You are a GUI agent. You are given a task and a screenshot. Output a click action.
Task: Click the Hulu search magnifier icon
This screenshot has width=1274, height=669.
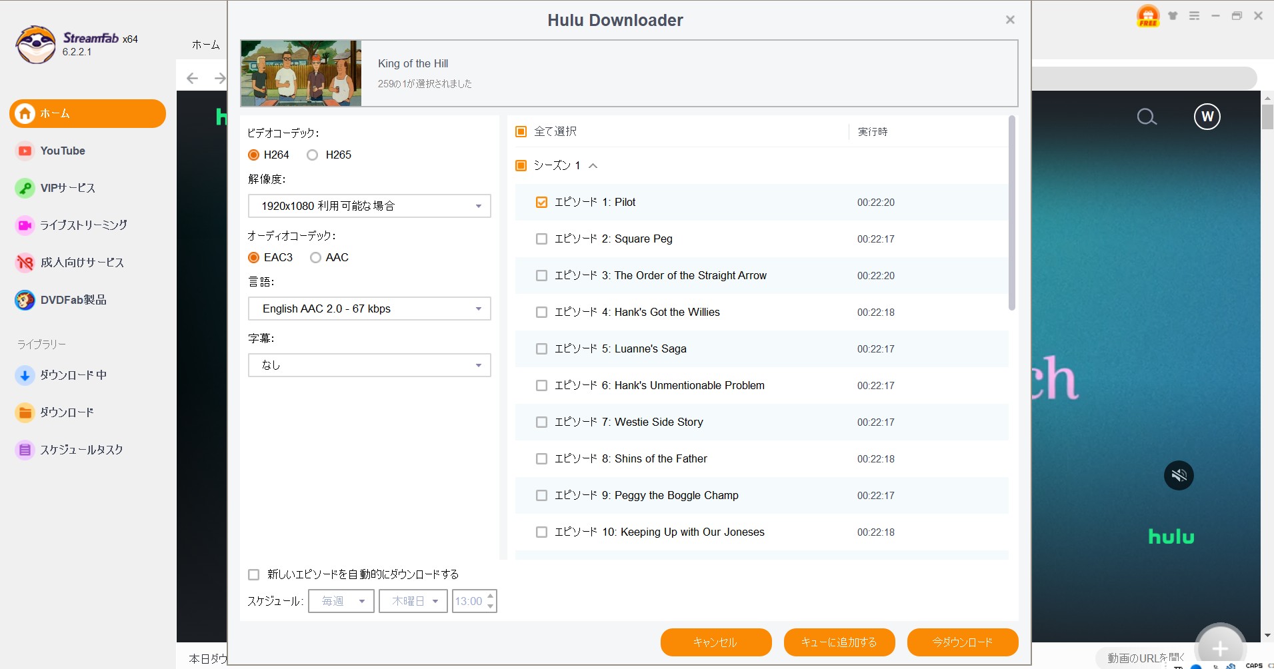click(x=1147, y=117)
